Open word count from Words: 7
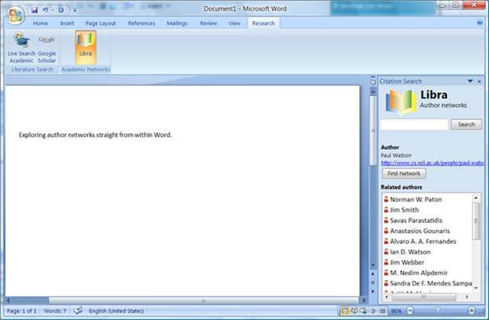Image resolution: width=489 pixels, height=320 pixels. (55, 311)
